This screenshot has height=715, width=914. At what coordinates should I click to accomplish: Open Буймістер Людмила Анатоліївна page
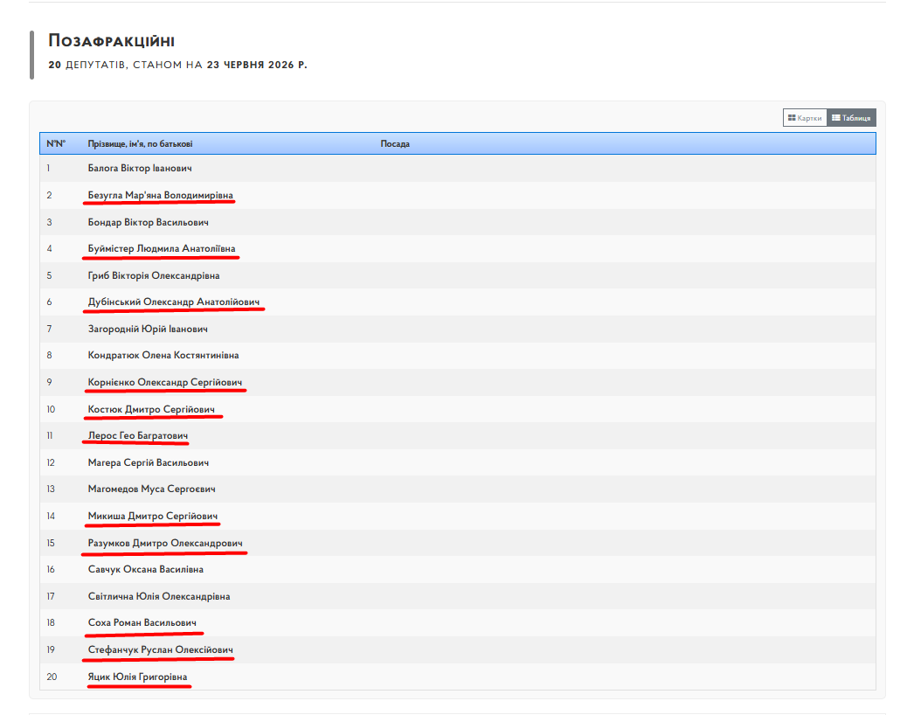[x=162, y=248]
